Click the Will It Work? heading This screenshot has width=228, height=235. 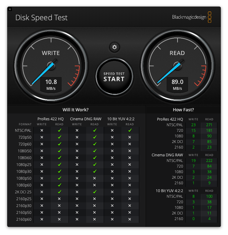click(x=76, y=110)
